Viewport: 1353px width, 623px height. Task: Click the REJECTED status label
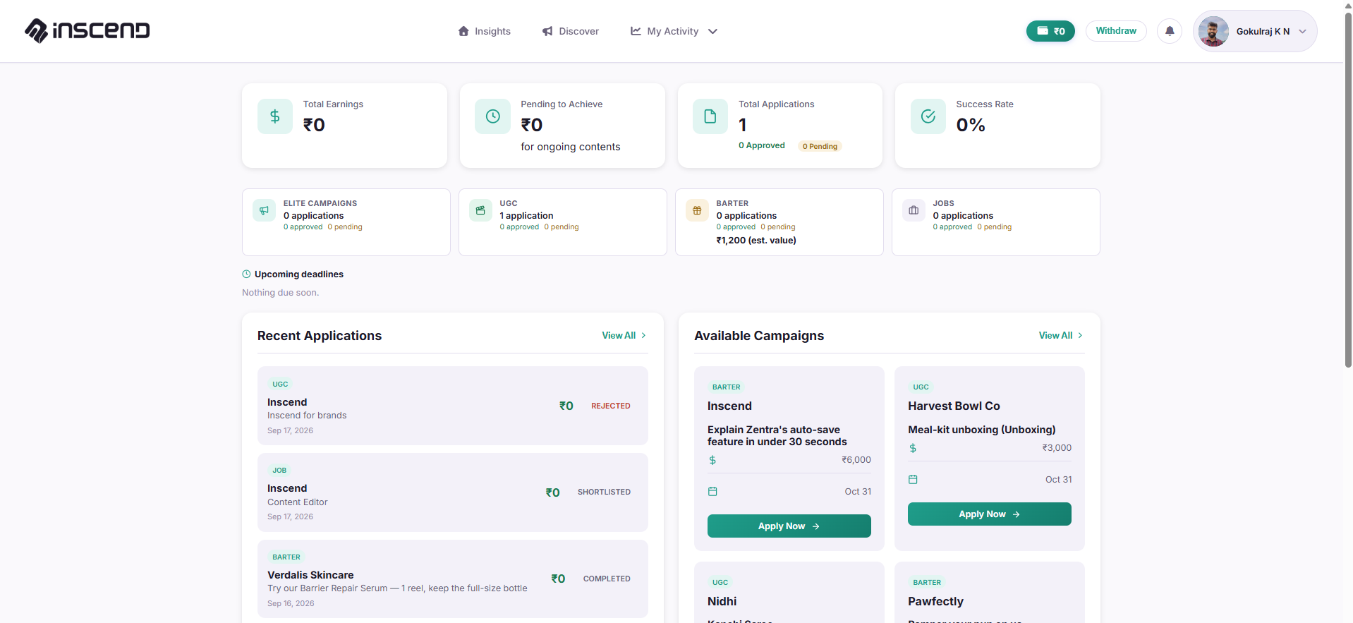coord(611,406)
